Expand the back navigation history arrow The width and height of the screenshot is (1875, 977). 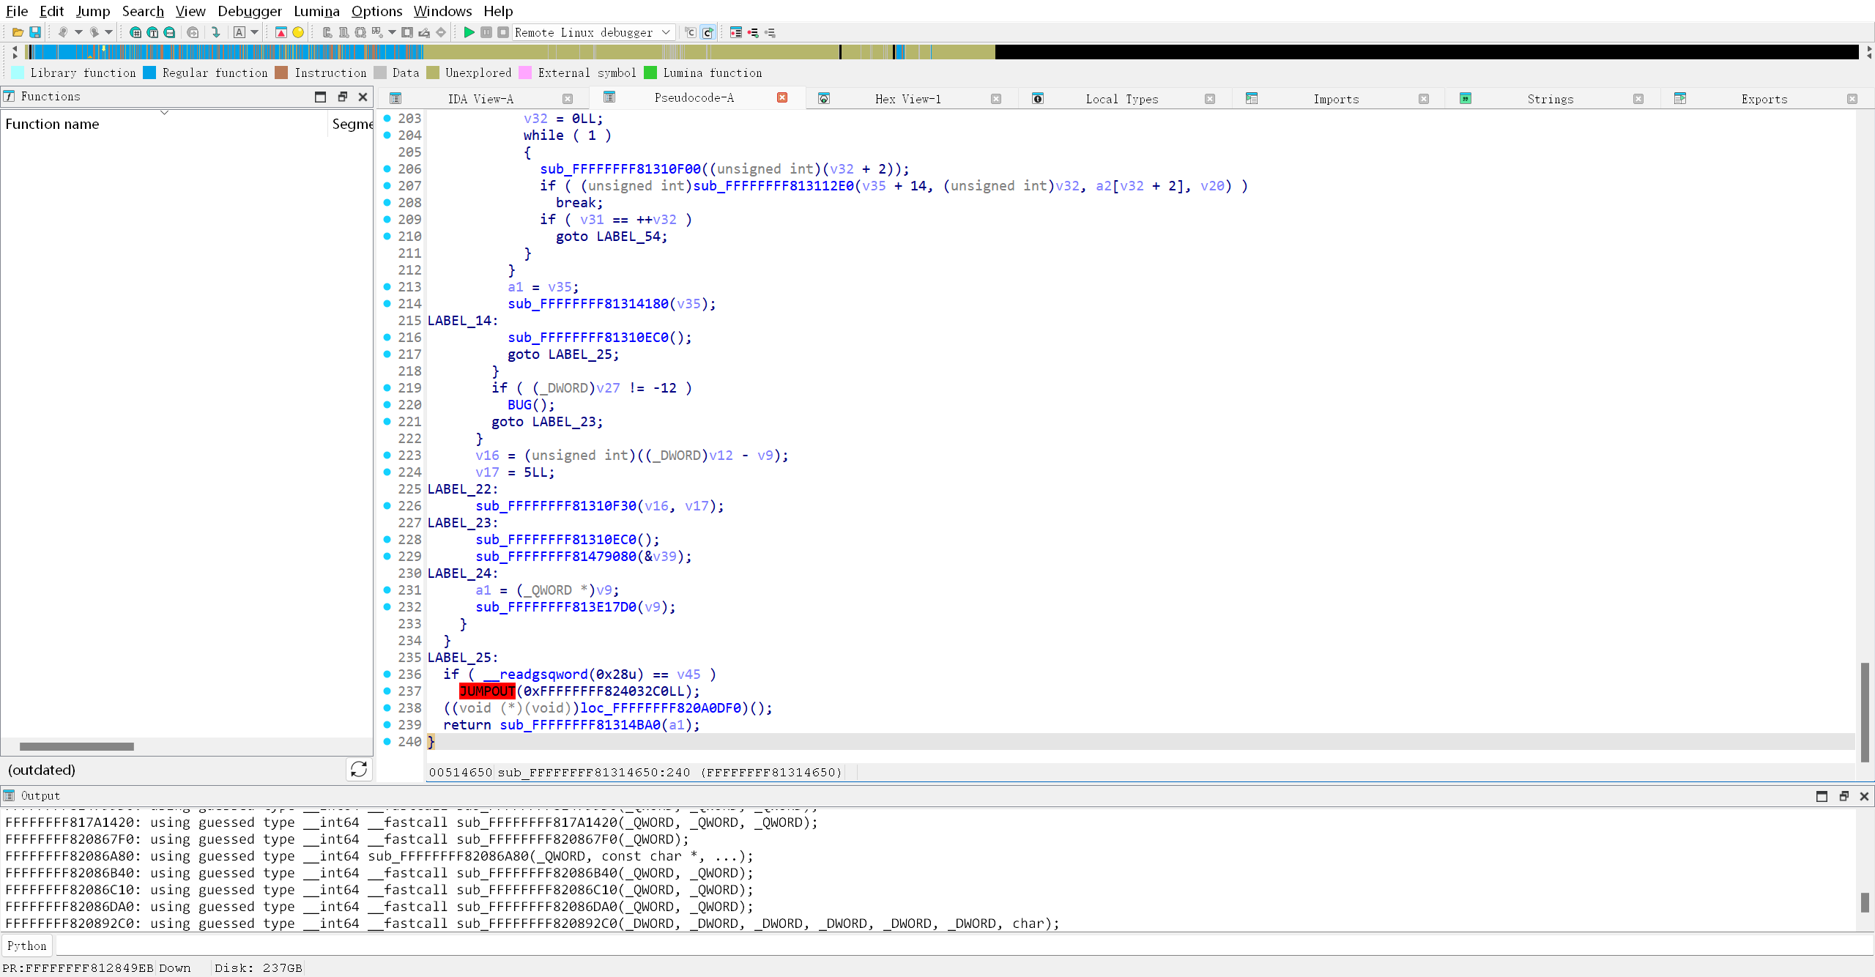point(78,32)
